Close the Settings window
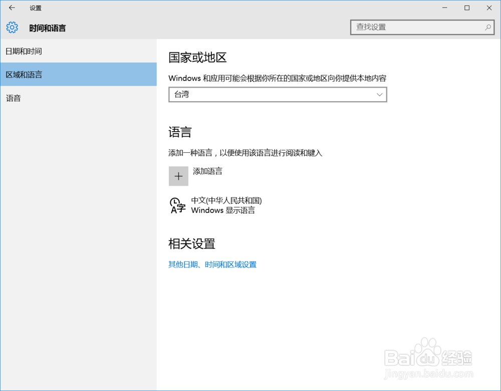 (489, 8)
